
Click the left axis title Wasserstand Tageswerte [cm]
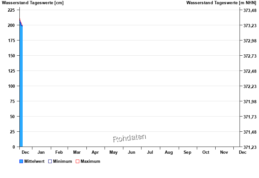point(33,3)
